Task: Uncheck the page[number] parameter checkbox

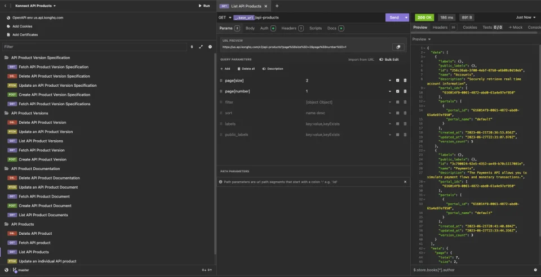Action: point(397,91)
